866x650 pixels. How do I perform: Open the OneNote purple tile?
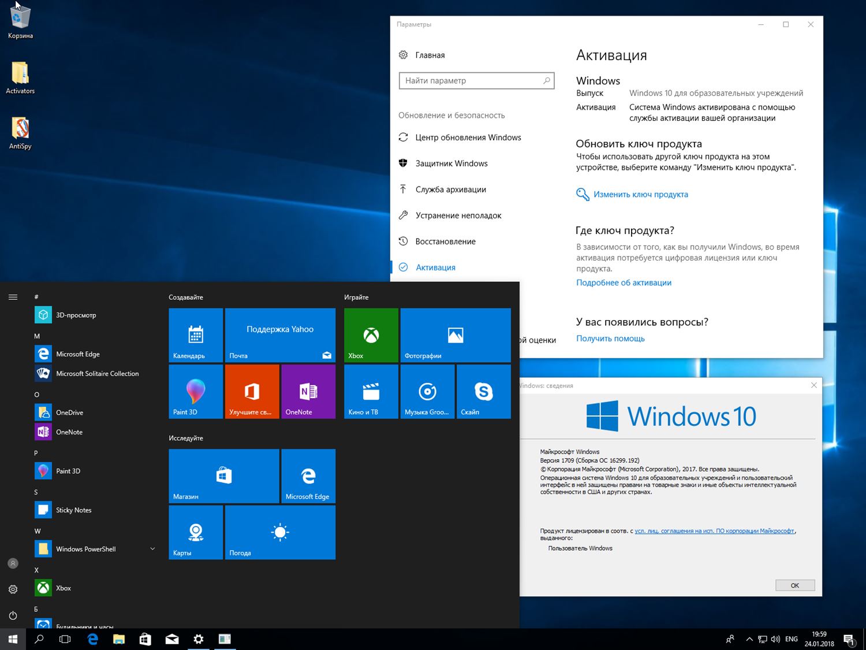coord(308,391)
